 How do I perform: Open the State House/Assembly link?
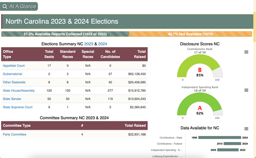click(19, 91)
